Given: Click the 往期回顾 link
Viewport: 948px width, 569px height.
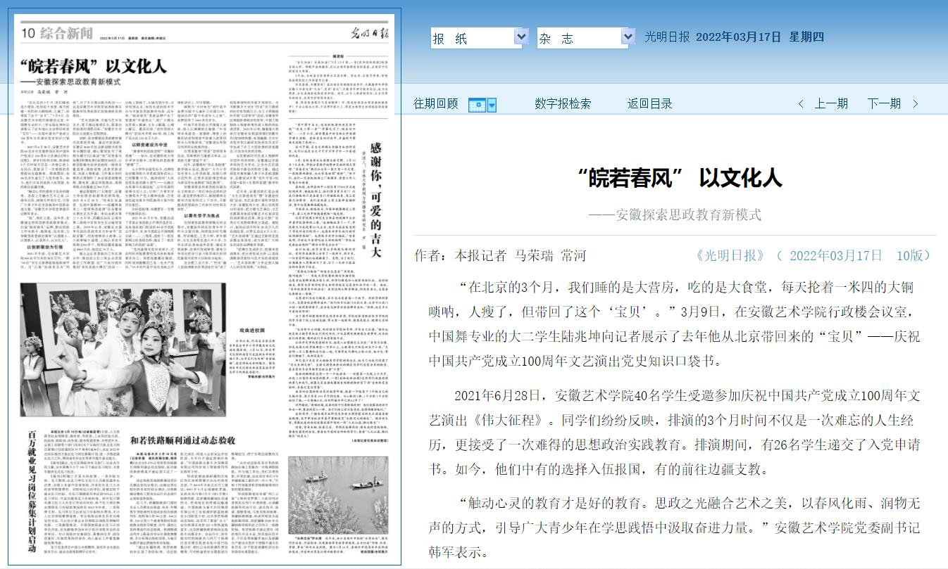Looking at the screenshot, I should (x=435, y=104).
